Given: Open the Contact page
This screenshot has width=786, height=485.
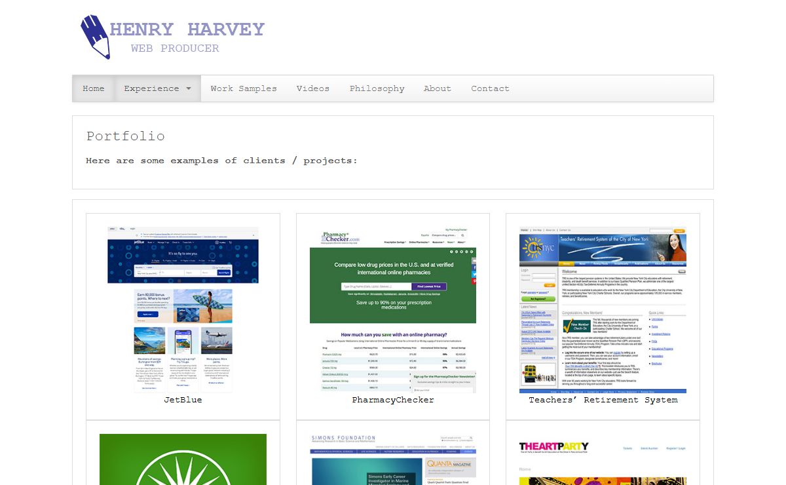Looking at the screenshot, I should [x=491, y=88].
